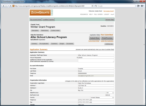This screenshot has height=106, width=146.
Task: Click the Additional Contacts text area
Action: (x=96, y=60)
